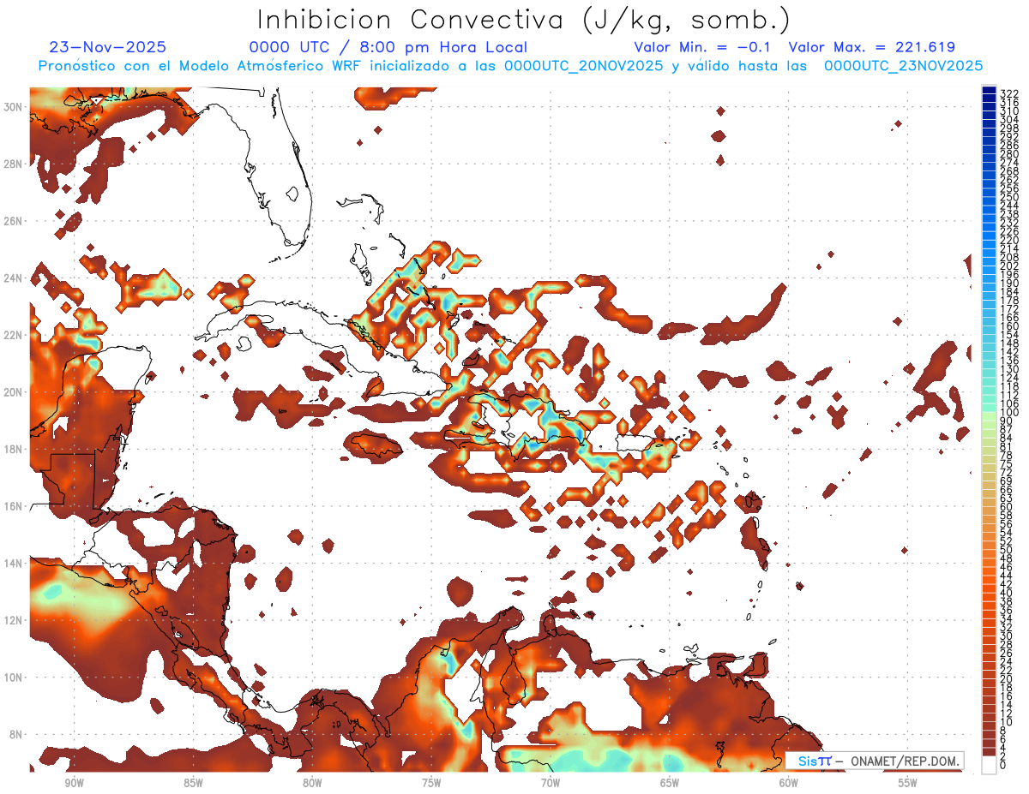Click the 65W longitude label
The width and height of the screenshot is (1029, 794).
click(x=670, y=783)
